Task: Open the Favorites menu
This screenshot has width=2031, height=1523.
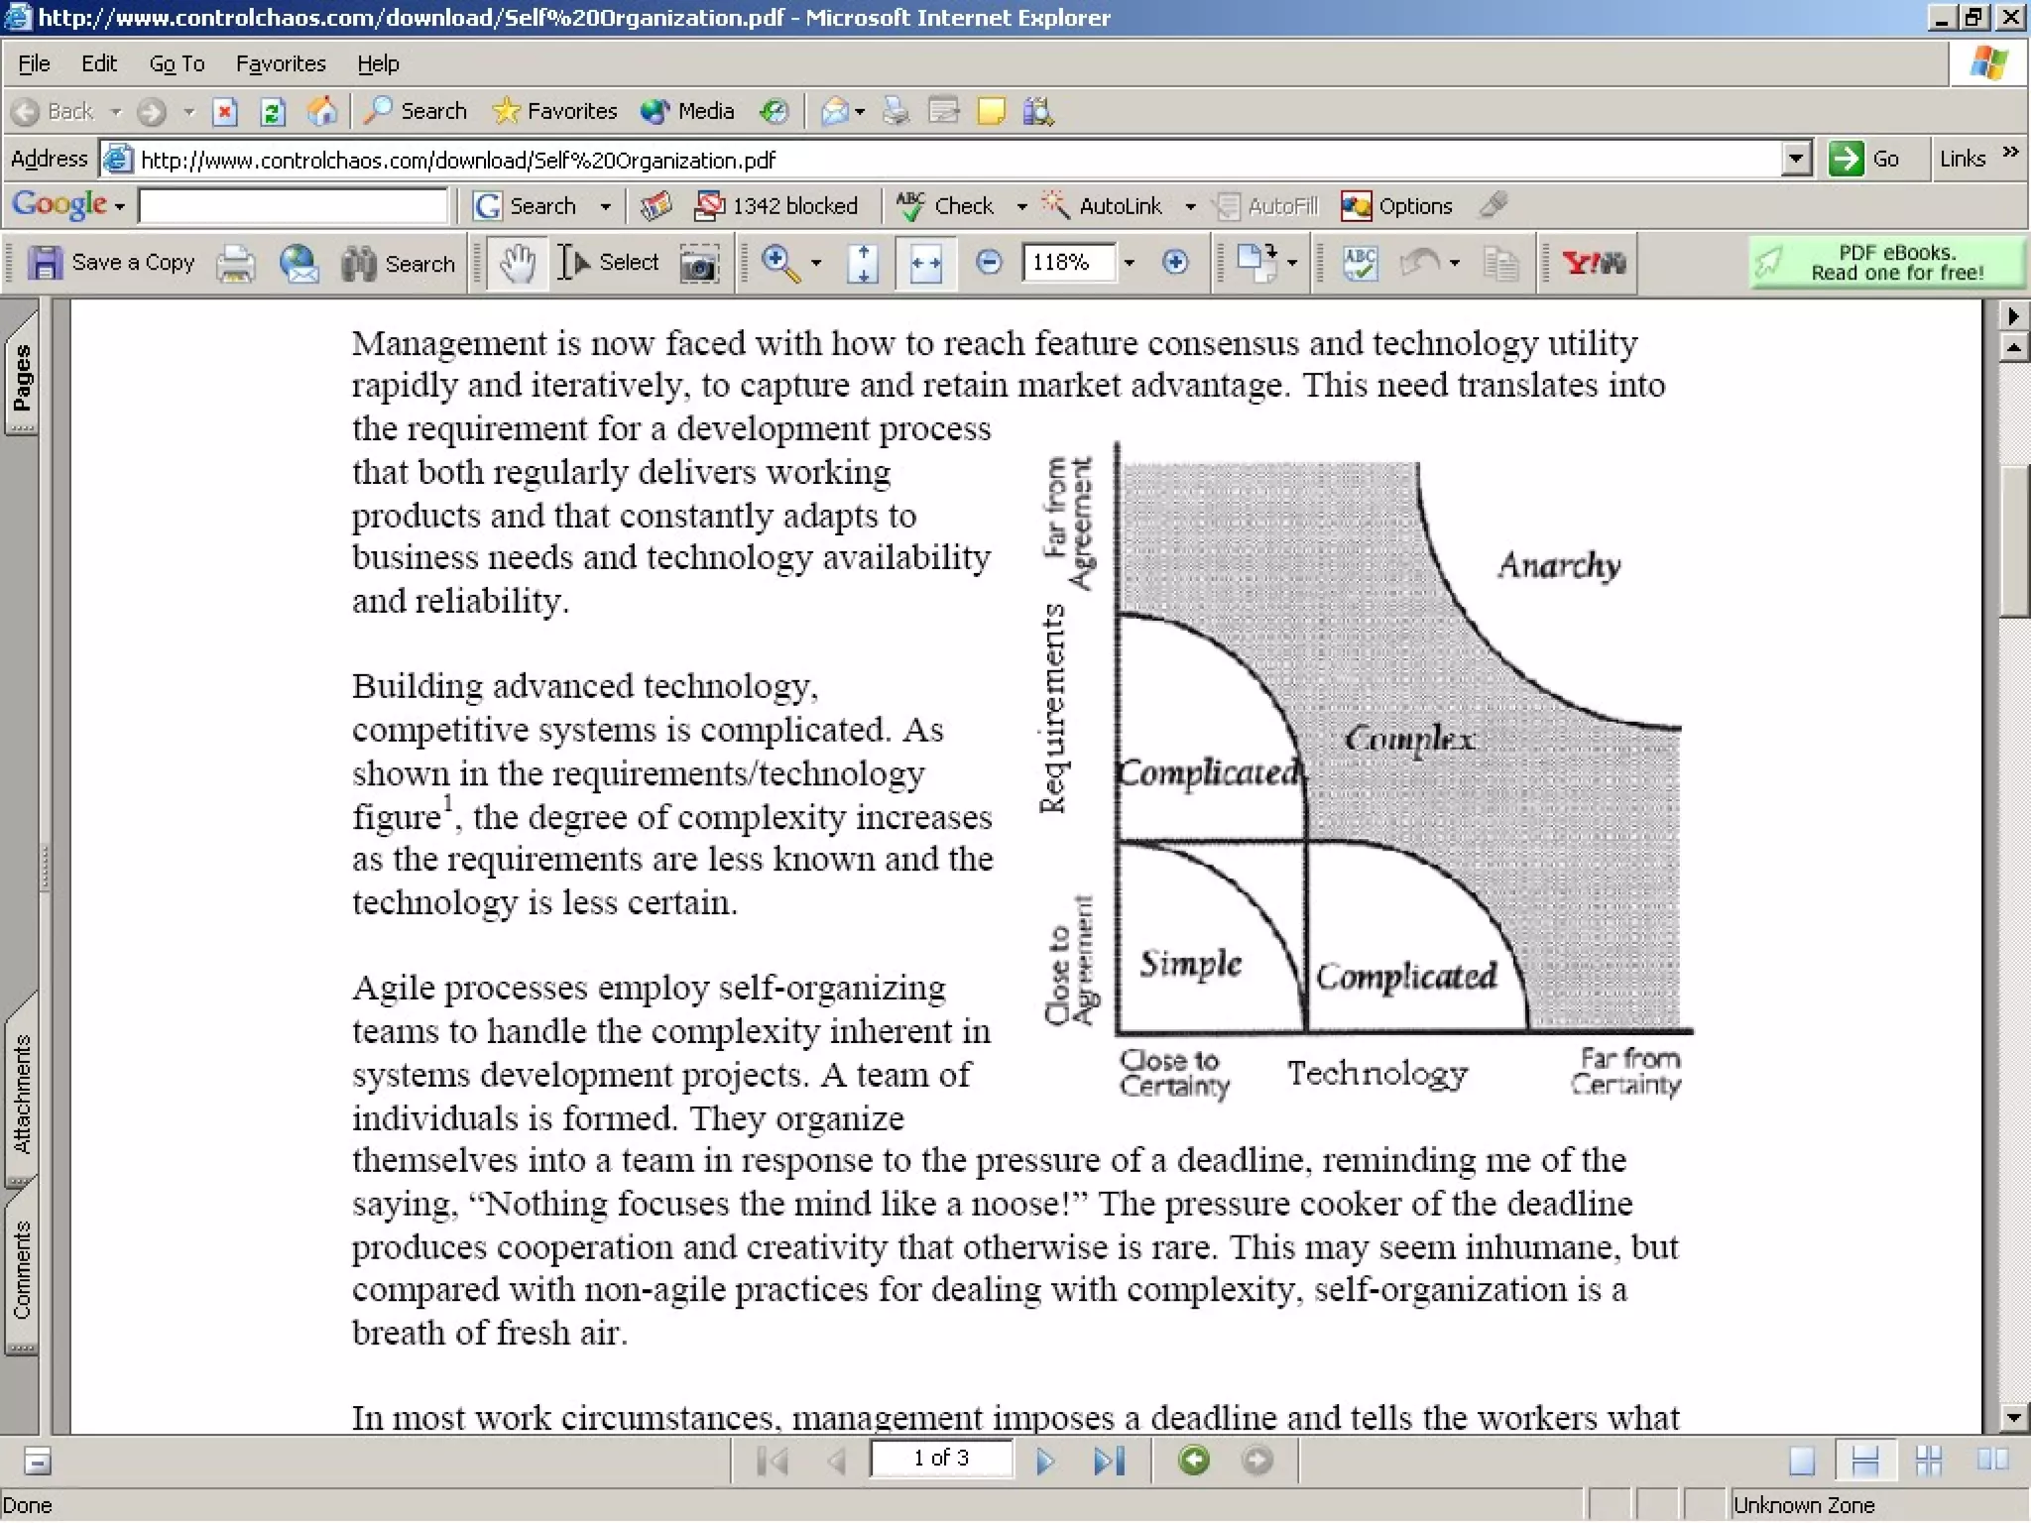Action: coord(281,63)
